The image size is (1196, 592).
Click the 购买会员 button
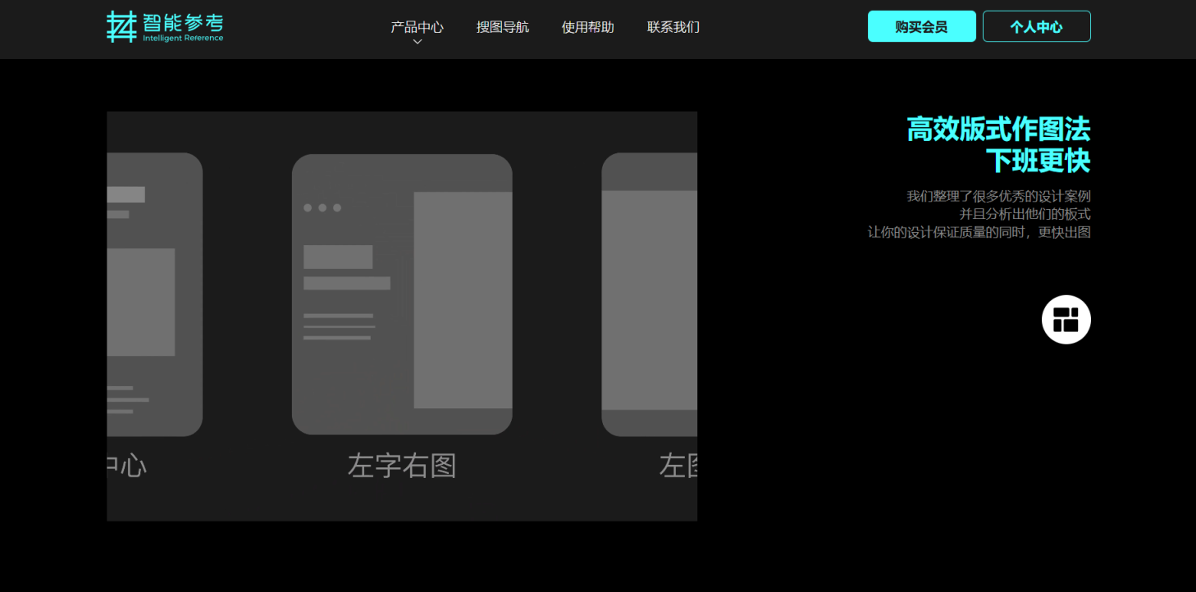(x=921, y=26)
